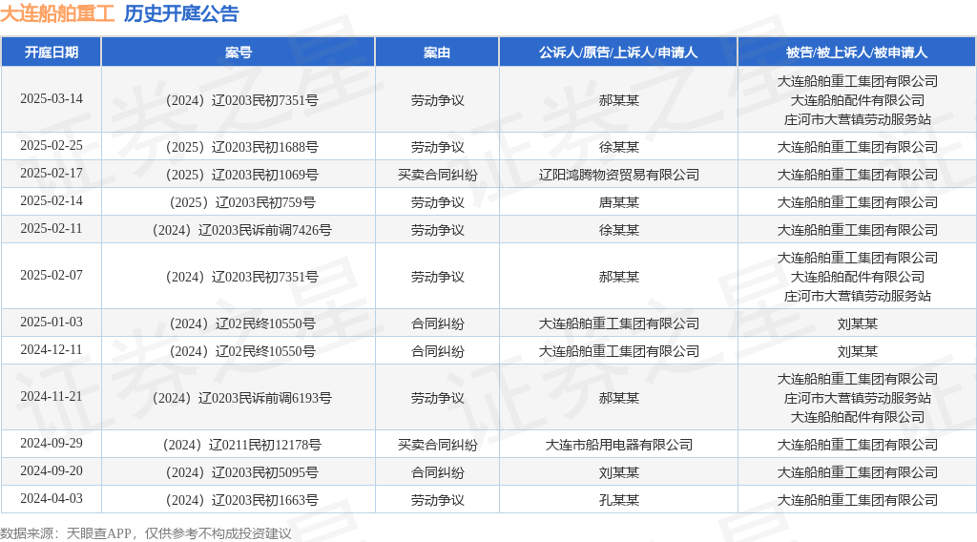Screen dimensions: 977x542
Task: Click case number (2024)辽0203民初5095号
Action: point(241,473)
